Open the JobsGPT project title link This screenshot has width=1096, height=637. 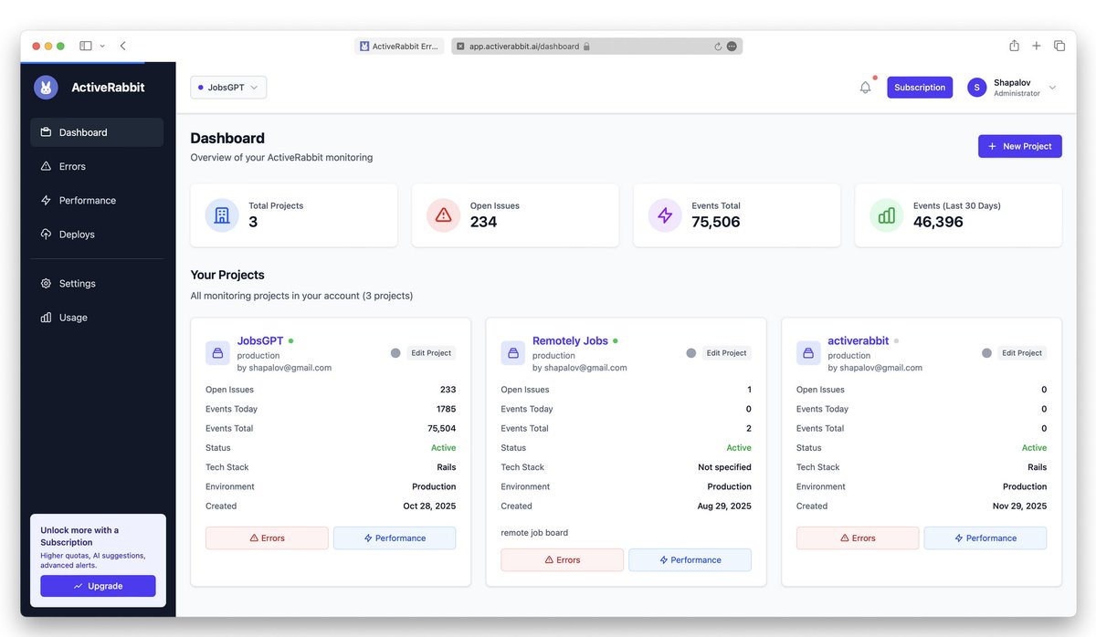tap(260, 341)
